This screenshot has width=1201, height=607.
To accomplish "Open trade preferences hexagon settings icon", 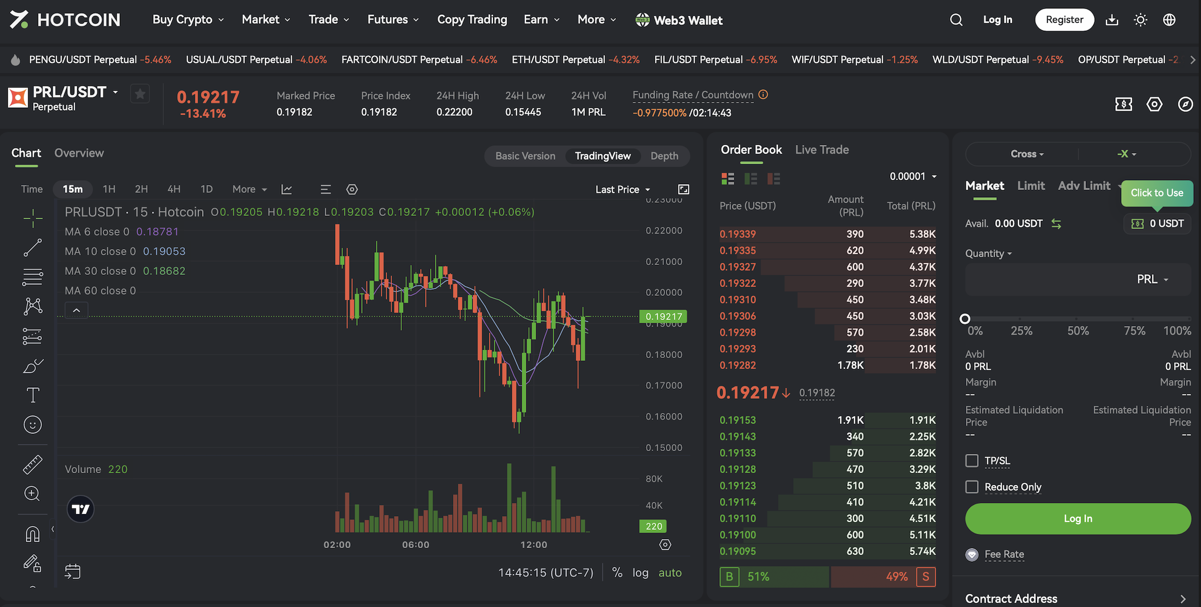I will [1154, 104].
